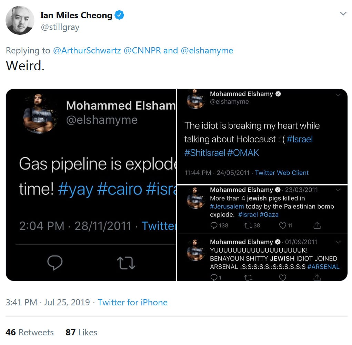The image size is (352, 345).
Task: Open the tweet options chevron menu
Action: (x=343, y=14)
